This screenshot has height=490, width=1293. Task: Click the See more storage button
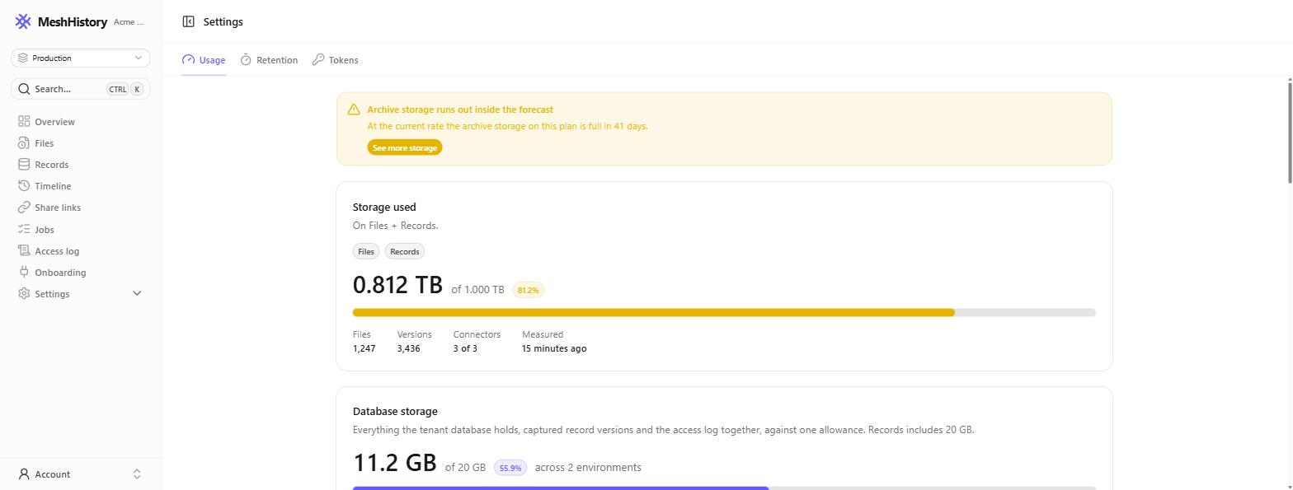click(x=405, y=147)
